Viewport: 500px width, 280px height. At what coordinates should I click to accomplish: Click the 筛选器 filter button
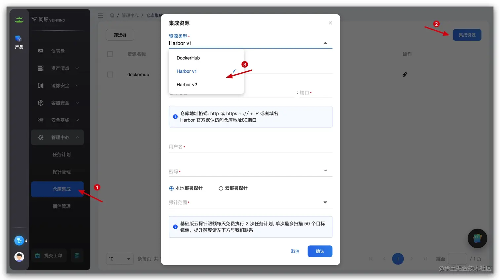[120, 35]
